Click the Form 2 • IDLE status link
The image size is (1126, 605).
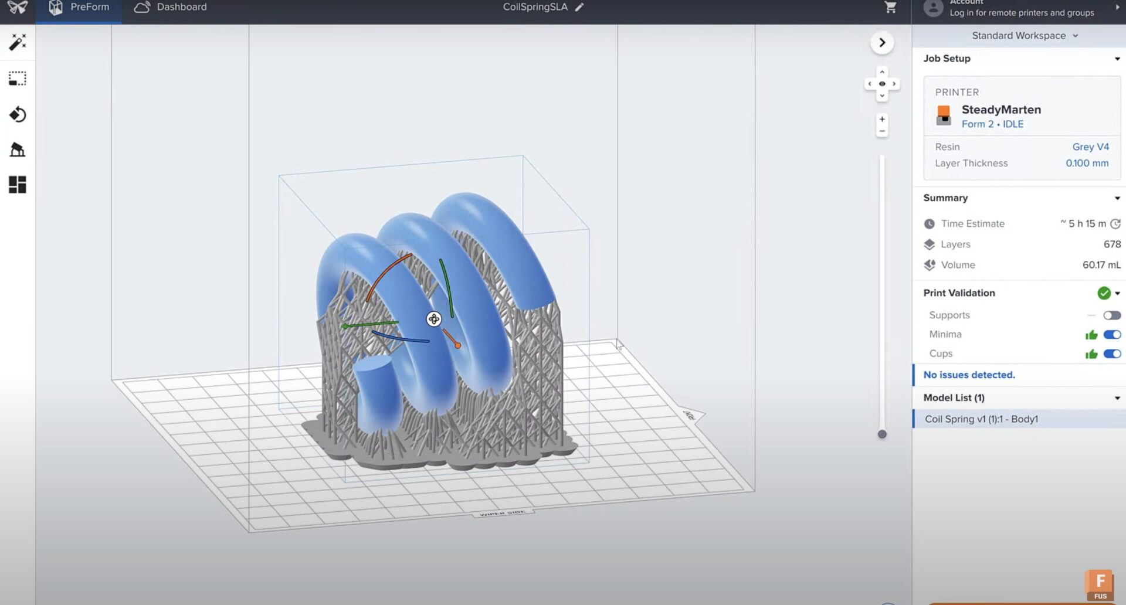(992, 124)
